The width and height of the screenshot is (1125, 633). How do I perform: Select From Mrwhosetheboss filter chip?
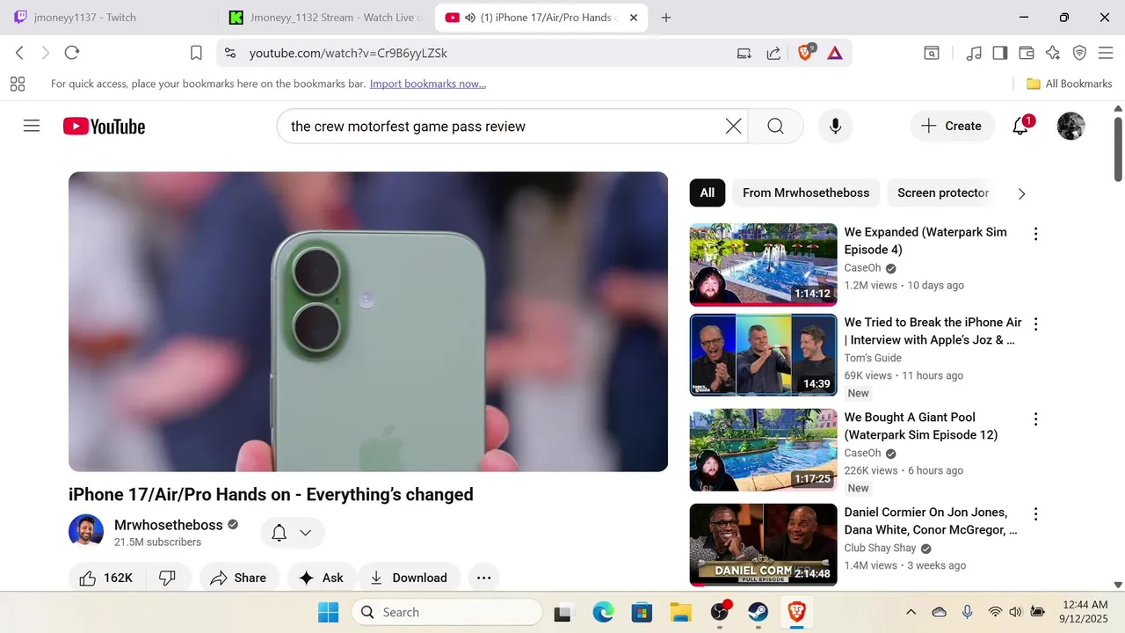[x=806, y=193]
